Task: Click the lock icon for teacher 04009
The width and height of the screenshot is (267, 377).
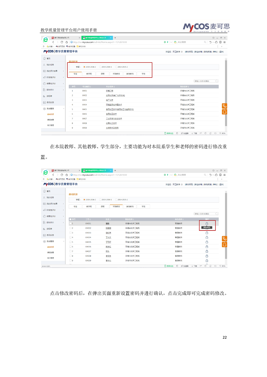Action: (207, 260)
